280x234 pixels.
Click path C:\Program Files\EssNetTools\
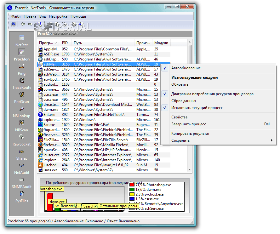(99, 115)
